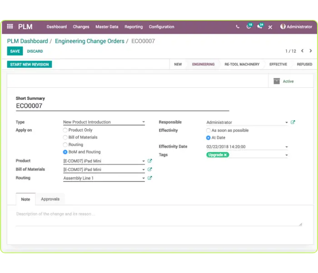Open Product external link icon
This screenshot has width=318, height=273.
point(149,161)
